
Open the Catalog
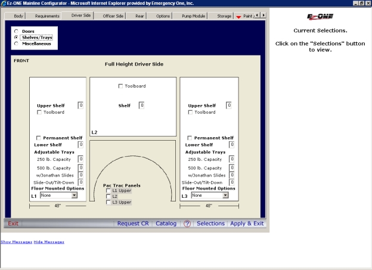tap(166, 224)
